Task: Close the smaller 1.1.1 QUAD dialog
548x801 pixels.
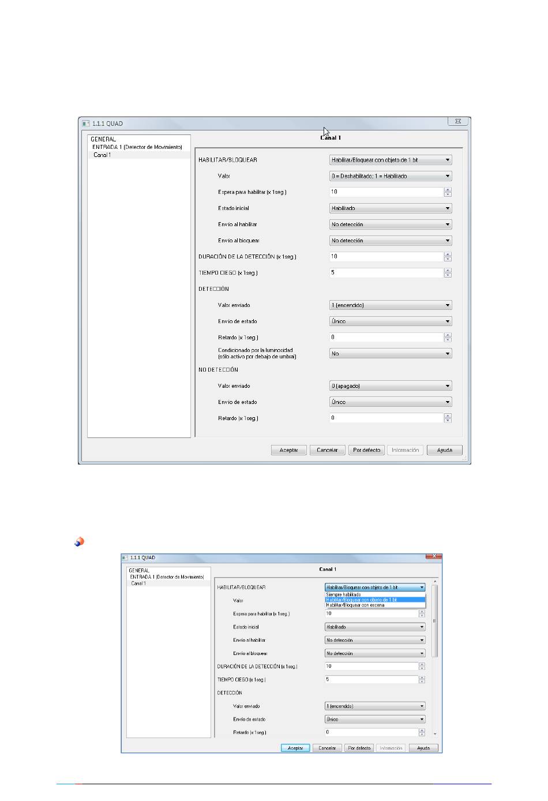Action: (x=434, y=556)
